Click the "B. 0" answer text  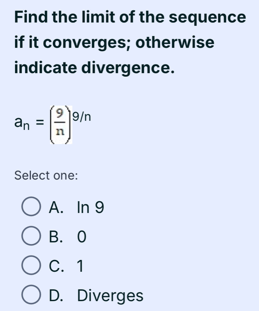pos(67,237)
